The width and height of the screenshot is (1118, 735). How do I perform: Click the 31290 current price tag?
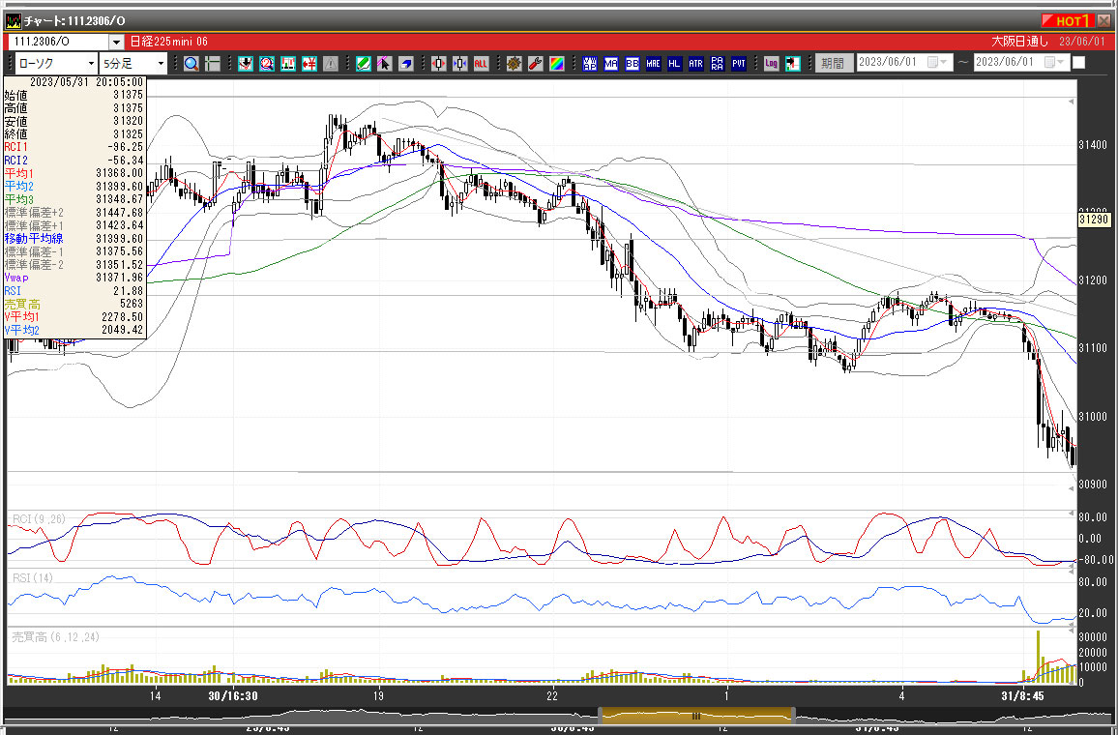[1094, 220]
